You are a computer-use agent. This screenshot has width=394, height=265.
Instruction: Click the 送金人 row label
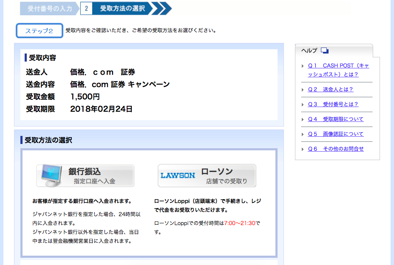[37, 72]
